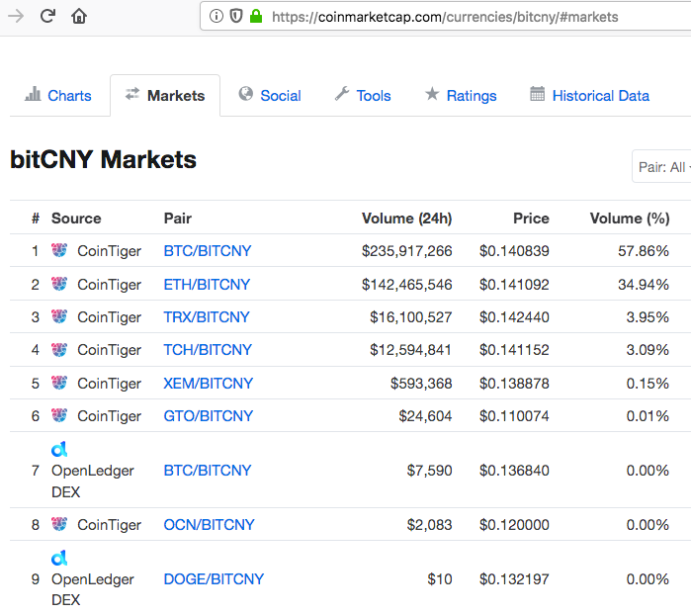
Task: Open site information icon in address bar
Action: 216,16
